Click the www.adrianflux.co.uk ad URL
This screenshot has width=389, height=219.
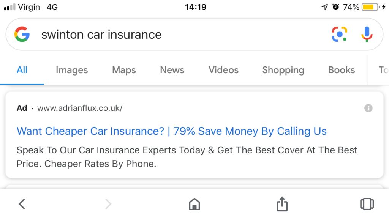pos(80,108)
